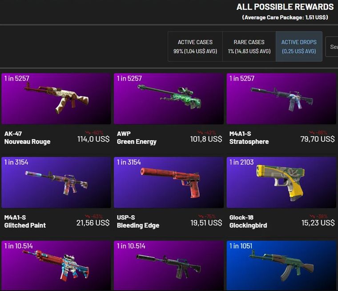Click the price trend icon above 19,51 US$

point(201,216)
